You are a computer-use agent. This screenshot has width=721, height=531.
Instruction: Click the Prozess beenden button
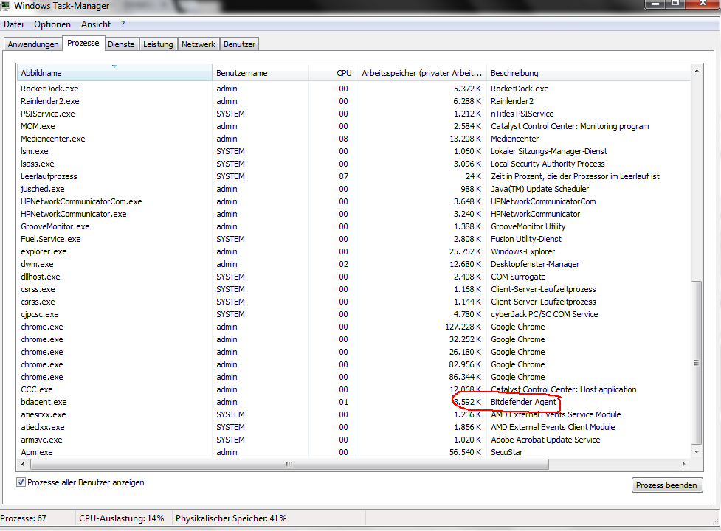[666, 485]
